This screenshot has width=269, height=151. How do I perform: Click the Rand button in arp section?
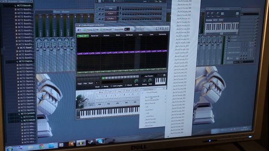pos(91,83)
